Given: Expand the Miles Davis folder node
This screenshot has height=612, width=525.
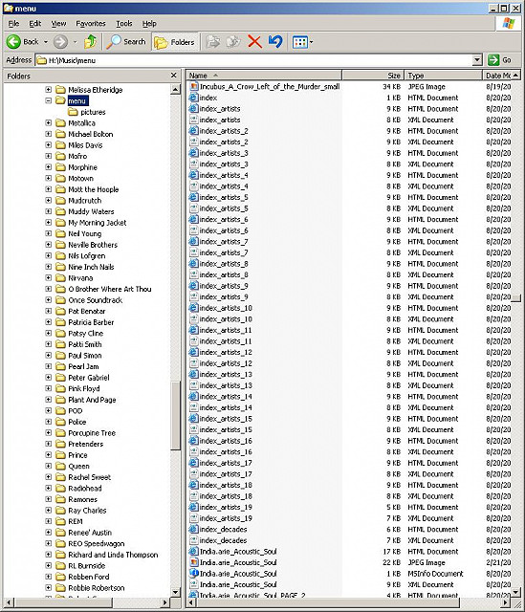Looking at the screenshot, I should [x=48, y=144].
